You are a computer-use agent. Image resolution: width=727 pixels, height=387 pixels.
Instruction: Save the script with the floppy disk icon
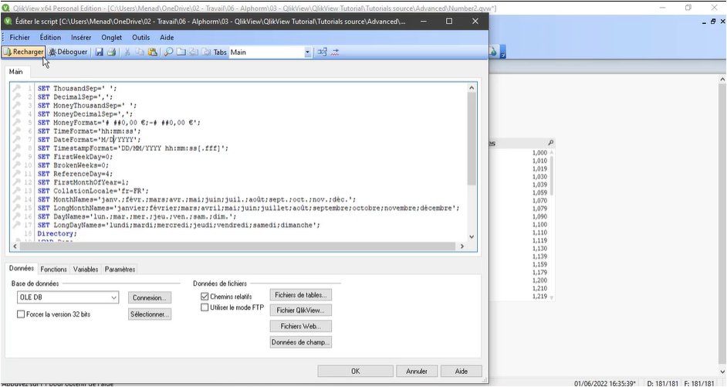(99, 53)
